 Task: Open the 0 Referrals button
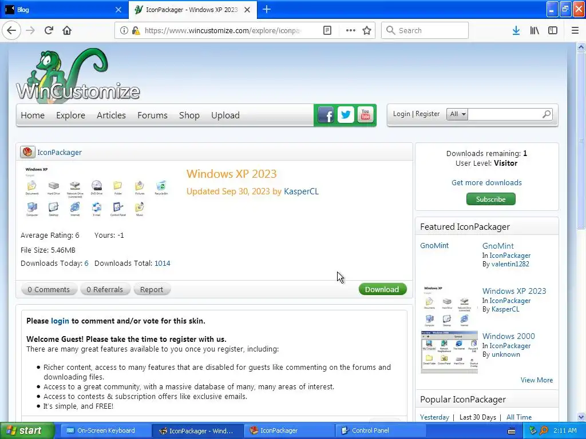(105, 289)
